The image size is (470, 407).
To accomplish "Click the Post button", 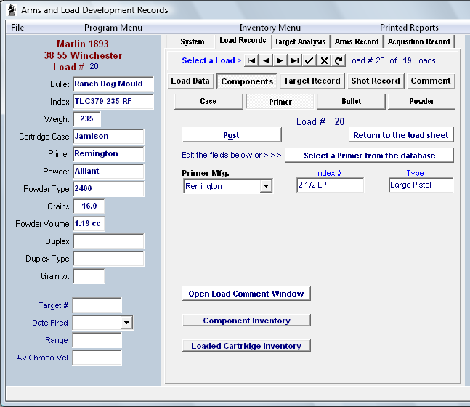I will tap(232, 135).
